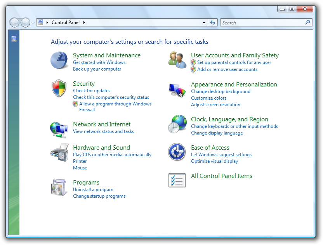The image size is (323, 245).
Task: Click the Hardware and Sound printer icon
Action: coord(59,152)
